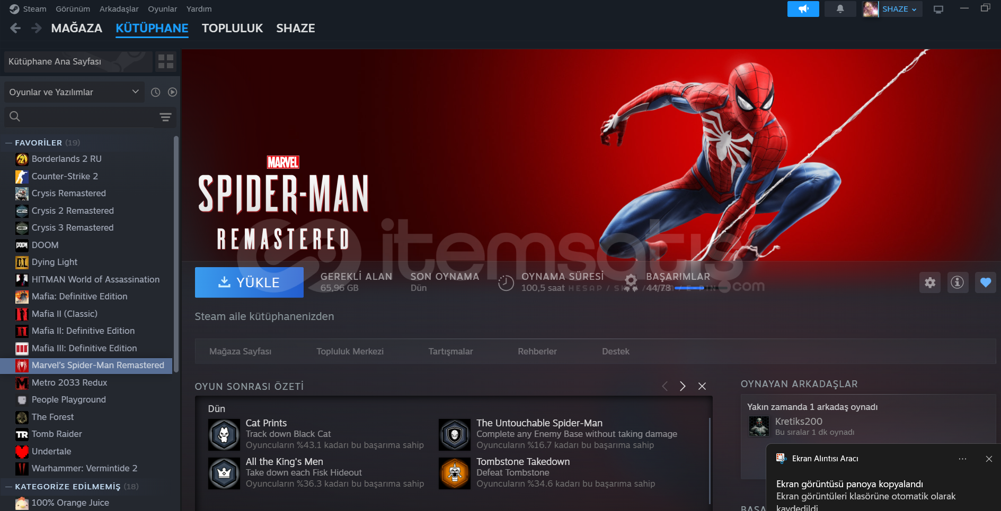
Task: Click Kretiks200 friend avatar
Action: pos(759,426)
